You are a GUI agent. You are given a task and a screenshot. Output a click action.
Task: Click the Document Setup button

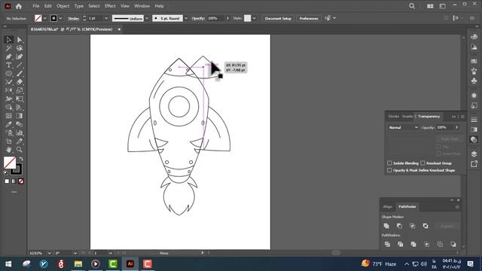pos(278,18)
